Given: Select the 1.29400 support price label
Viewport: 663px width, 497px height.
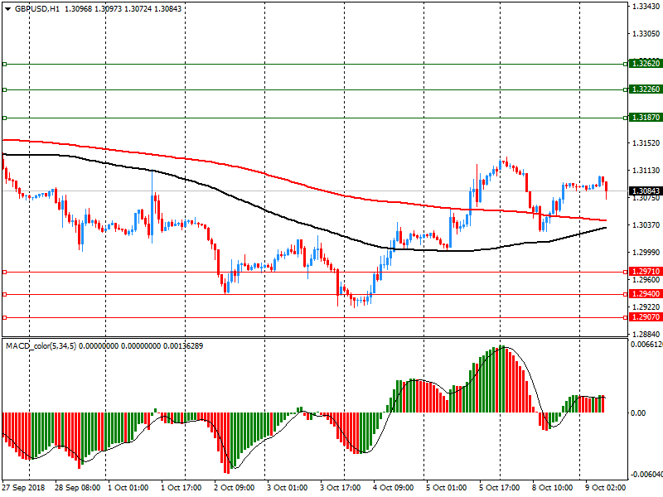Looking at the screenshot, I should 644,294.
